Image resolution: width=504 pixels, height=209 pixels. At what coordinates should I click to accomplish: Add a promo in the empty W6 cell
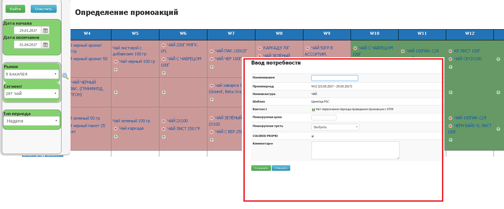pyautogui.click(x=163, y=92)
